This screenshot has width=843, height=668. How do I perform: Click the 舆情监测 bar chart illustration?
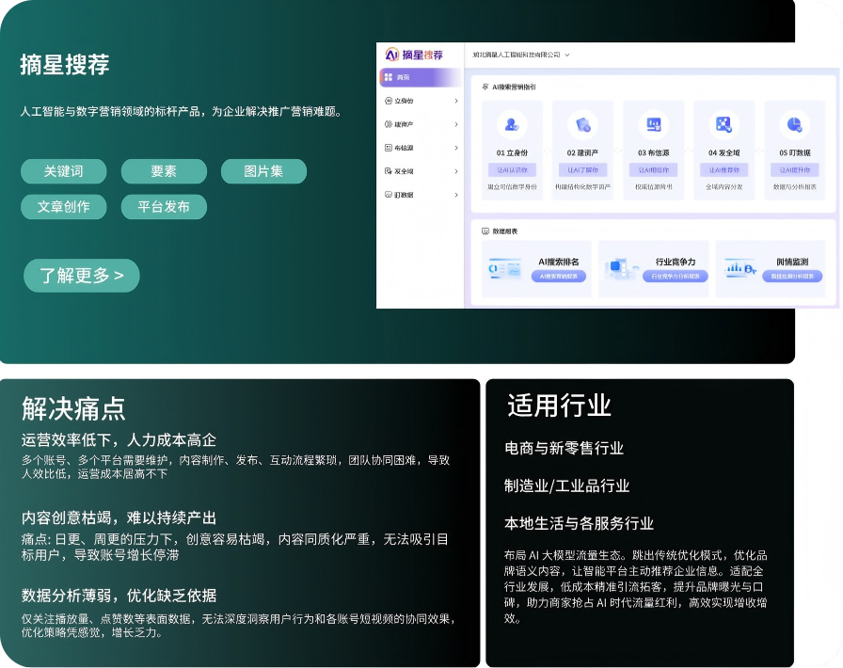tap(740, 268)
